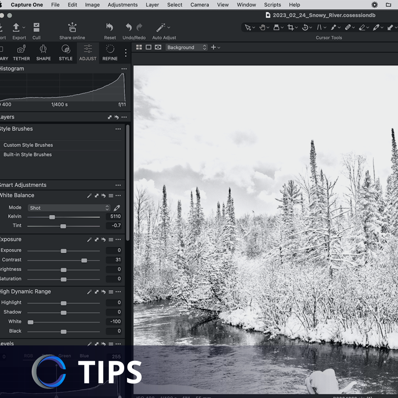Viewport: 398px width, 398px height.
Task: Enable the proof margin viewer mode
Action: pyautogui.click(x=158, y=47)
